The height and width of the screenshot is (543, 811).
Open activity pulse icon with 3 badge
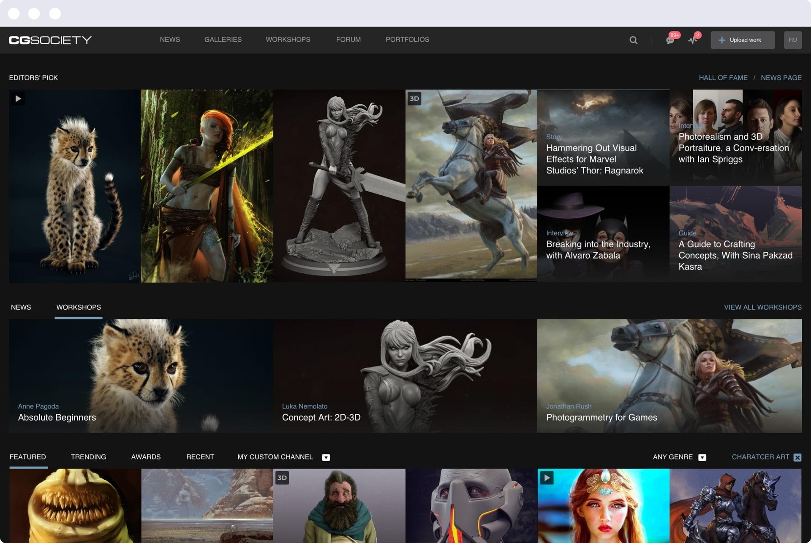[693, 40]
